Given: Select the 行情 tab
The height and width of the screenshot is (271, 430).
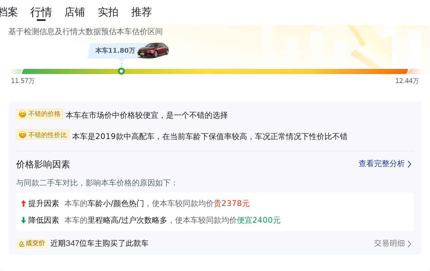Looking at the screenshot, I should point(41,12).
